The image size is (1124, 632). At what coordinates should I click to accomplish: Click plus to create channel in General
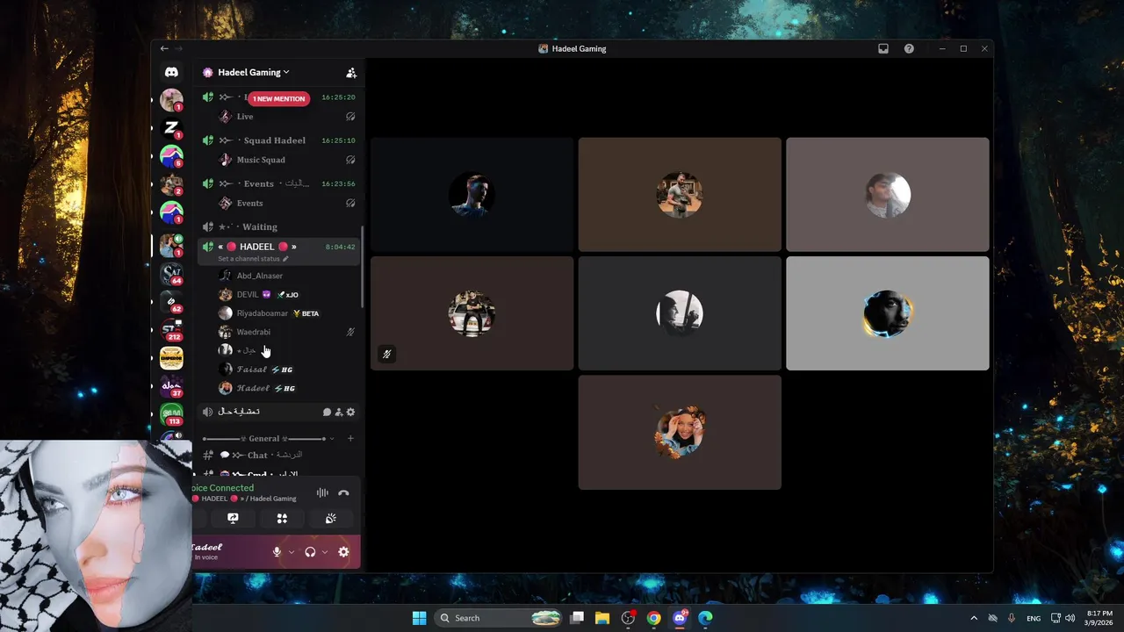(350, 438)
